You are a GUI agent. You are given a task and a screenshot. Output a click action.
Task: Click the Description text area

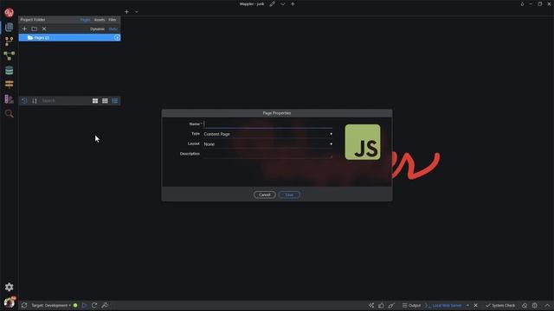tap(267, 155)
